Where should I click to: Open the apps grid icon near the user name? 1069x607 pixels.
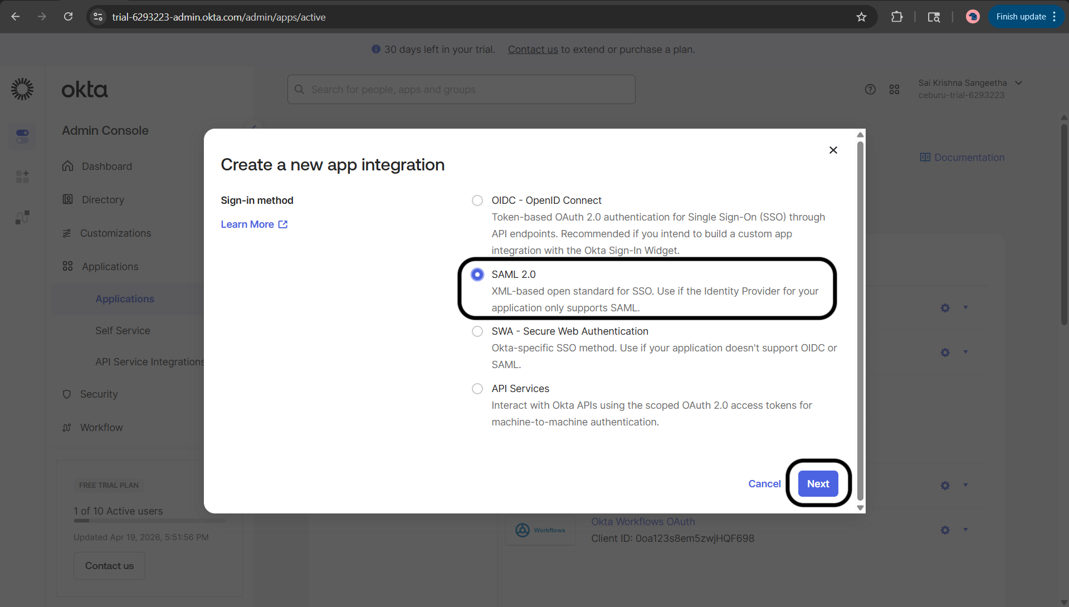(x=895, y=90)
